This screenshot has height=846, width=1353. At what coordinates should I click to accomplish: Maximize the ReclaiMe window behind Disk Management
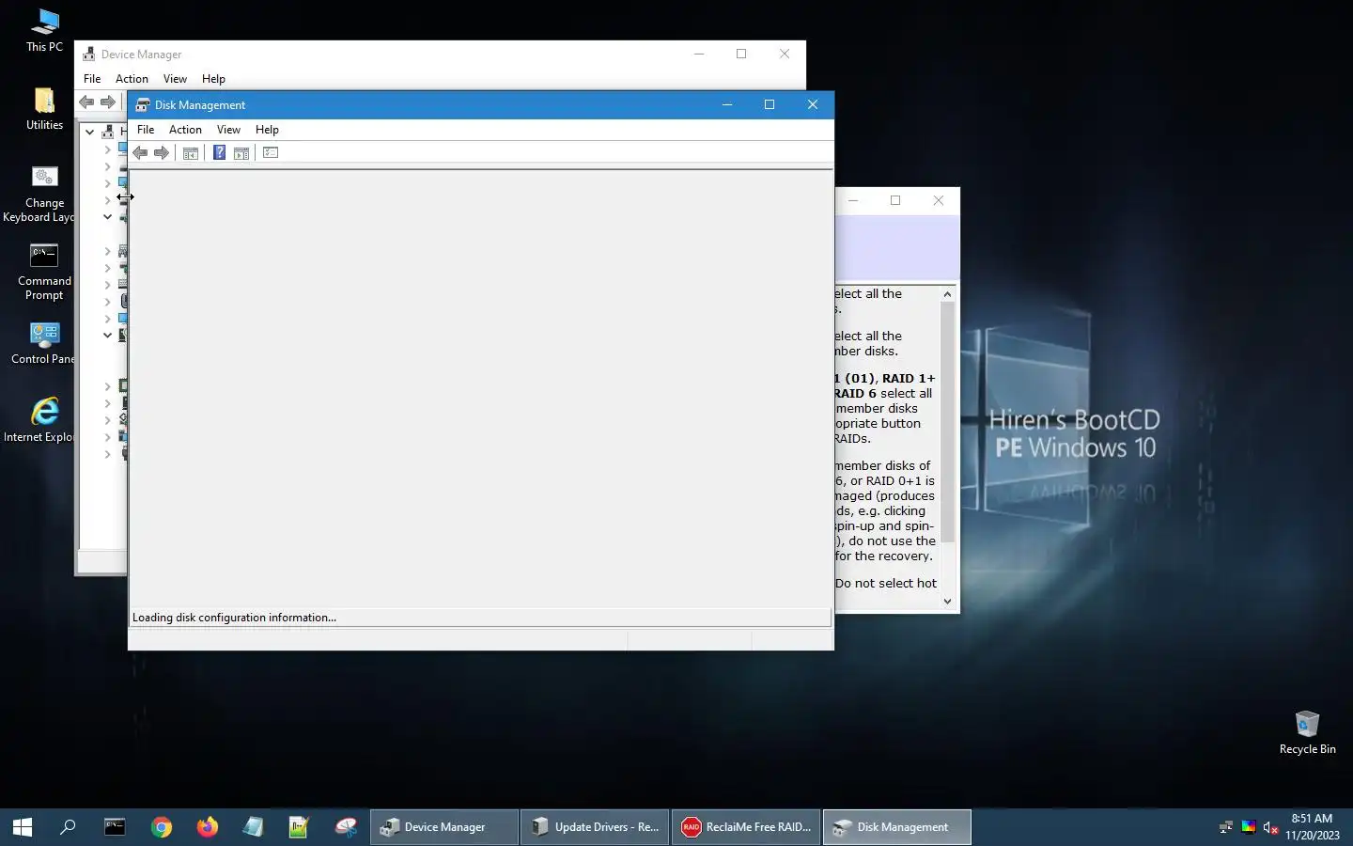pos(895,200)
